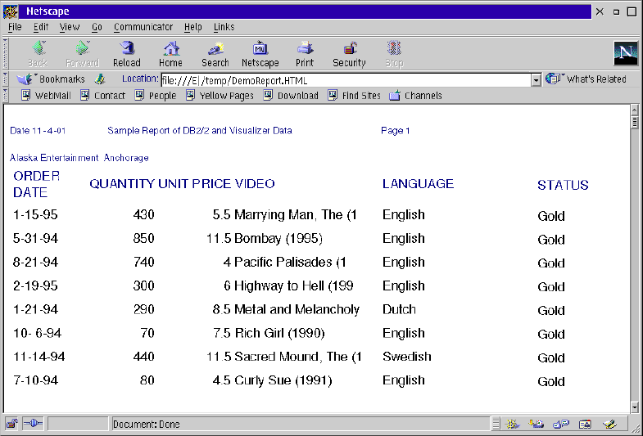This screenshot has height=436, width=643.
Task: Undock the component bar handle
Action: (x=496, y=424)
